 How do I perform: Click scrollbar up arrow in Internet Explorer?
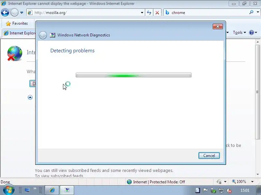[x=258, y=42]
